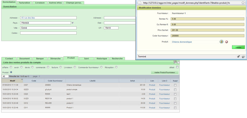Check Suppr box for test1 row

pos(175,94)
